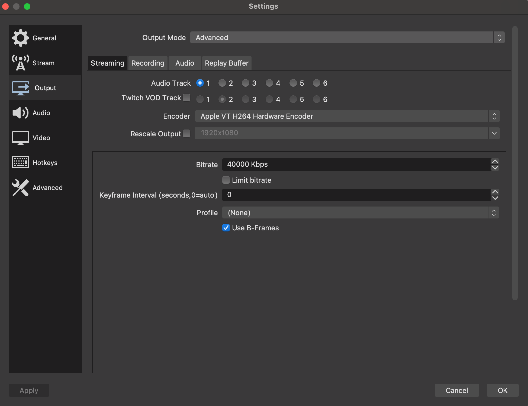Image resolution: width=528 pixels, height=406 pixels.
Task: Open Audio settings via speaker icon
Action: pos(20,113)
